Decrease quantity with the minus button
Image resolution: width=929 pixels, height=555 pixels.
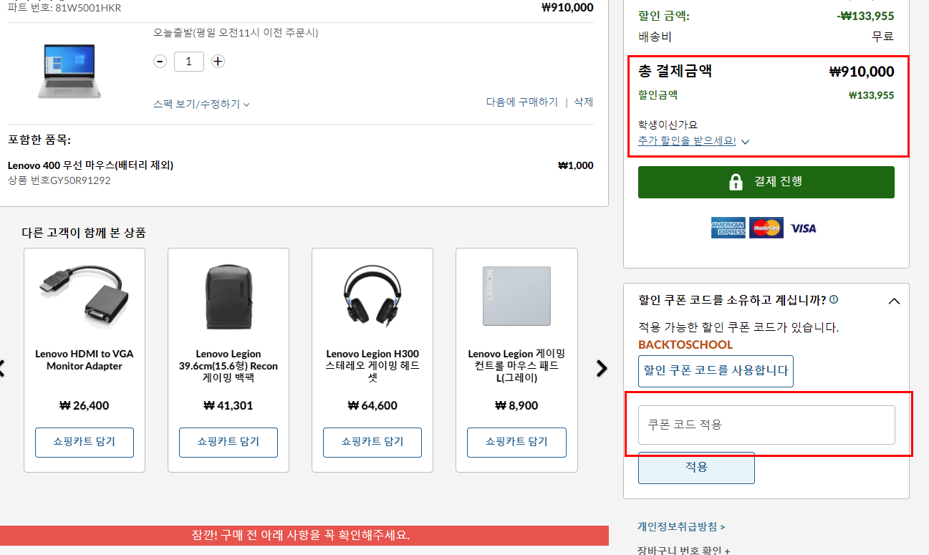160,62
